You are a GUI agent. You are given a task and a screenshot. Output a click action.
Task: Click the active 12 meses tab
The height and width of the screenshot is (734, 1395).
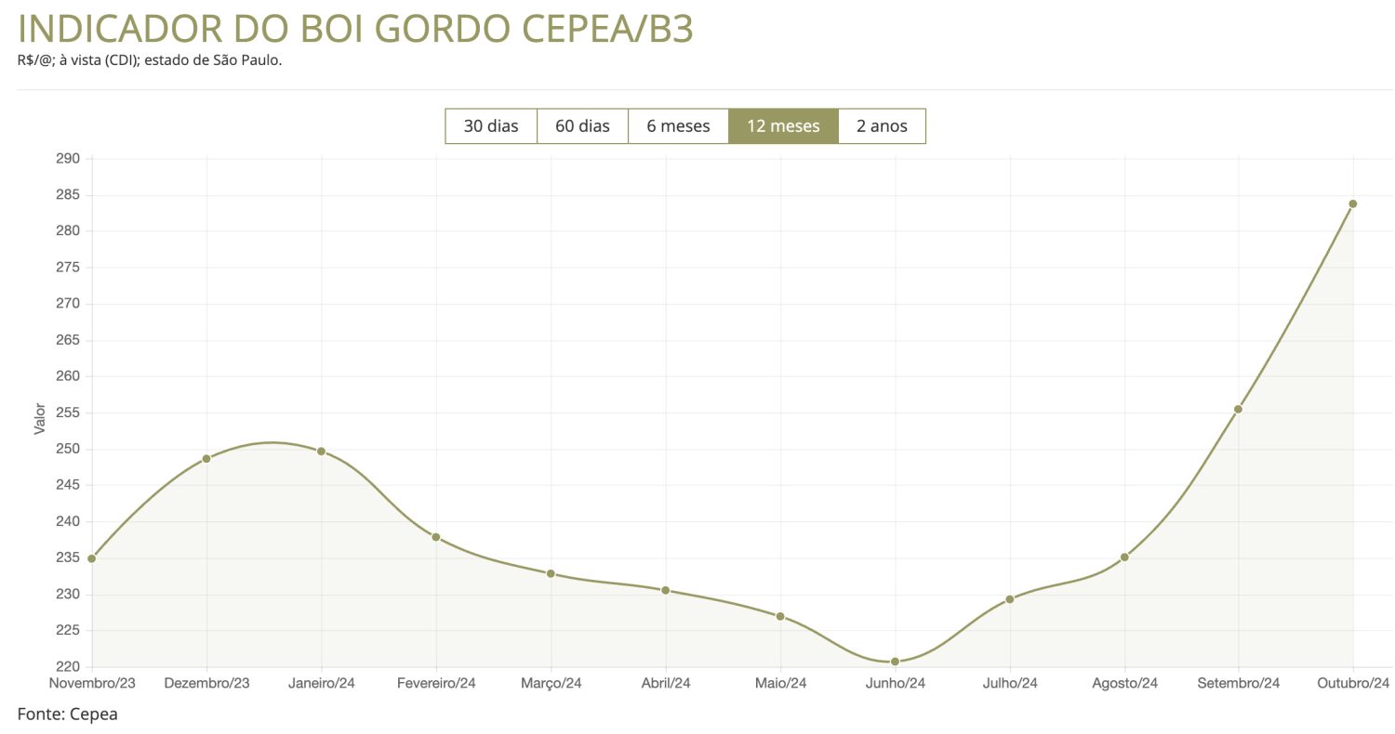click(x=783, y=126)
